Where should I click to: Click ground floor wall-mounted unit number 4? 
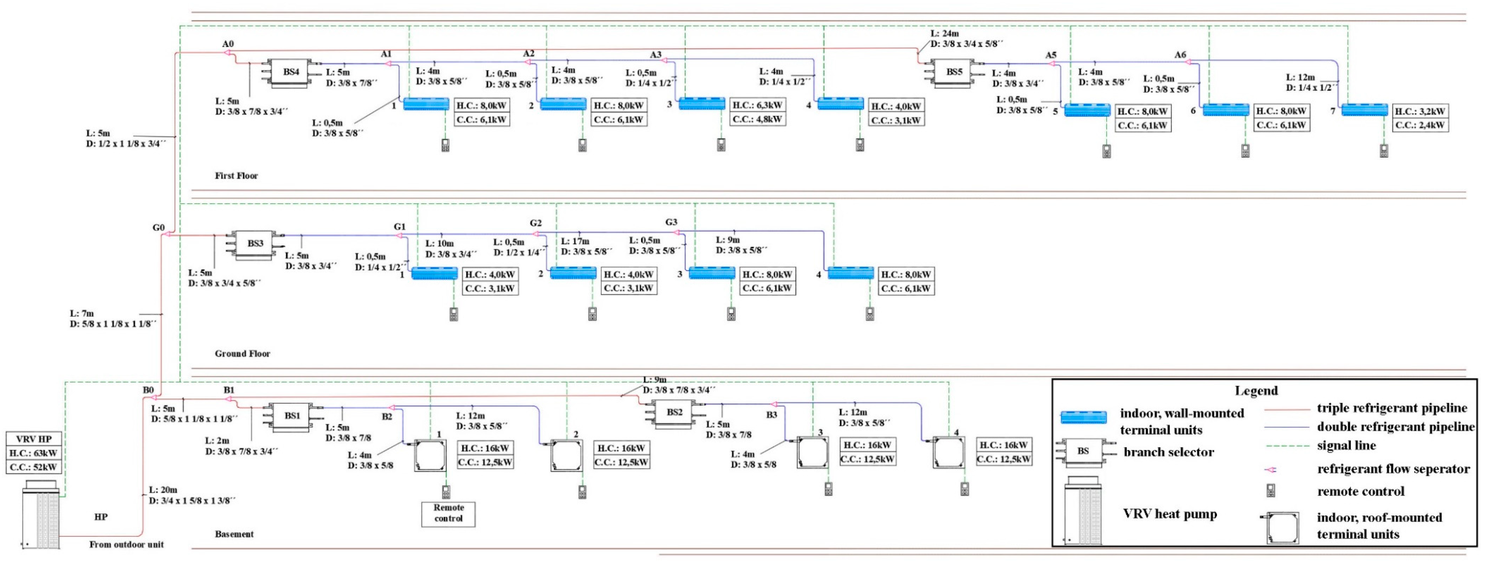tap(850, 273)
